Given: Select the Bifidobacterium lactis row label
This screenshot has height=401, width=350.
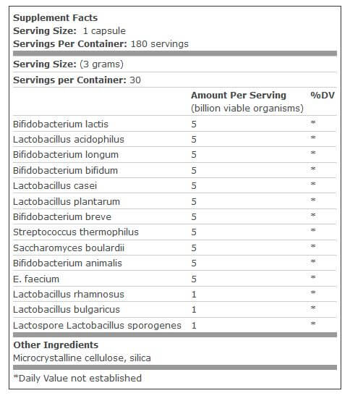Looking at the screenshot, I should pos(61,124).
